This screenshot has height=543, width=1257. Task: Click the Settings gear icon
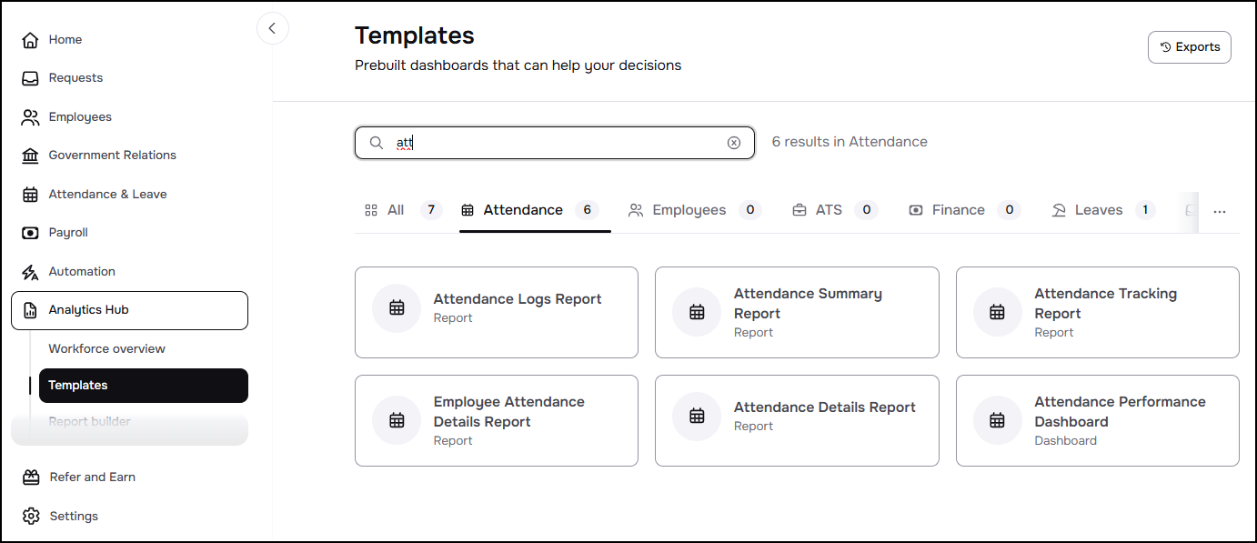[x=31, y=516]
